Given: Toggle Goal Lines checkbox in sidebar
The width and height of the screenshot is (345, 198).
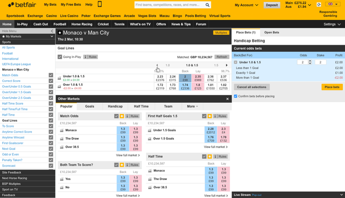Looking at the screenshot, I should click(x=51, y=120).
